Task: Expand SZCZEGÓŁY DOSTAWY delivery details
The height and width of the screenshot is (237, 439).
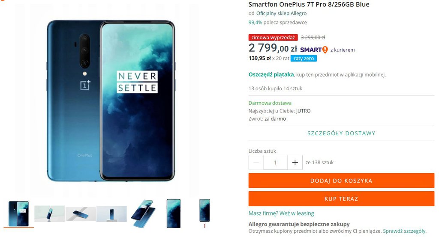Action: [x=341, y=133]
